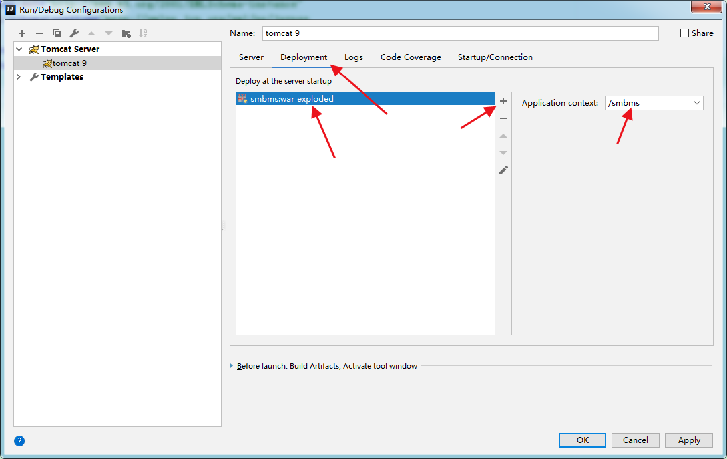Edit the selected deployment artifact
The image size is (727, 459).
[503, 170]
